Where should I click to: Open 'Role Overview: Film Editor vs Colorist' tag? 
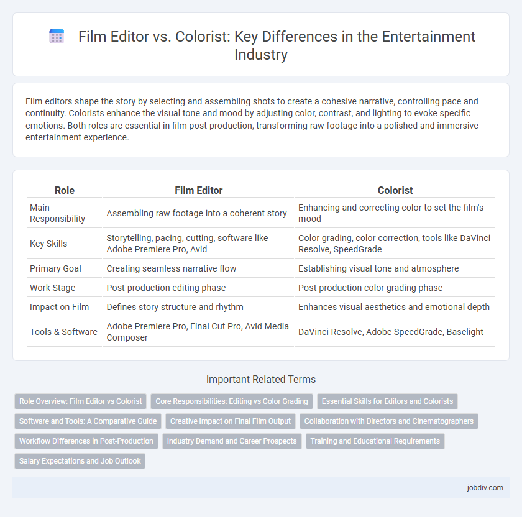(81, 401)
